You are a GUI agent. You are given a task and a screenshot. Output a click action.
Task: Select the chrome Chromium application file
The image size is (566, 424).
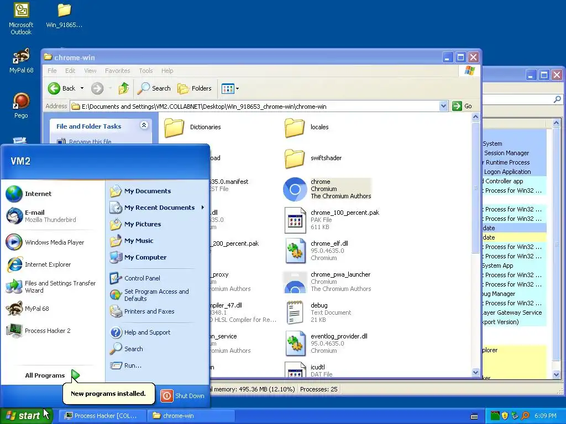pos(327,189)
